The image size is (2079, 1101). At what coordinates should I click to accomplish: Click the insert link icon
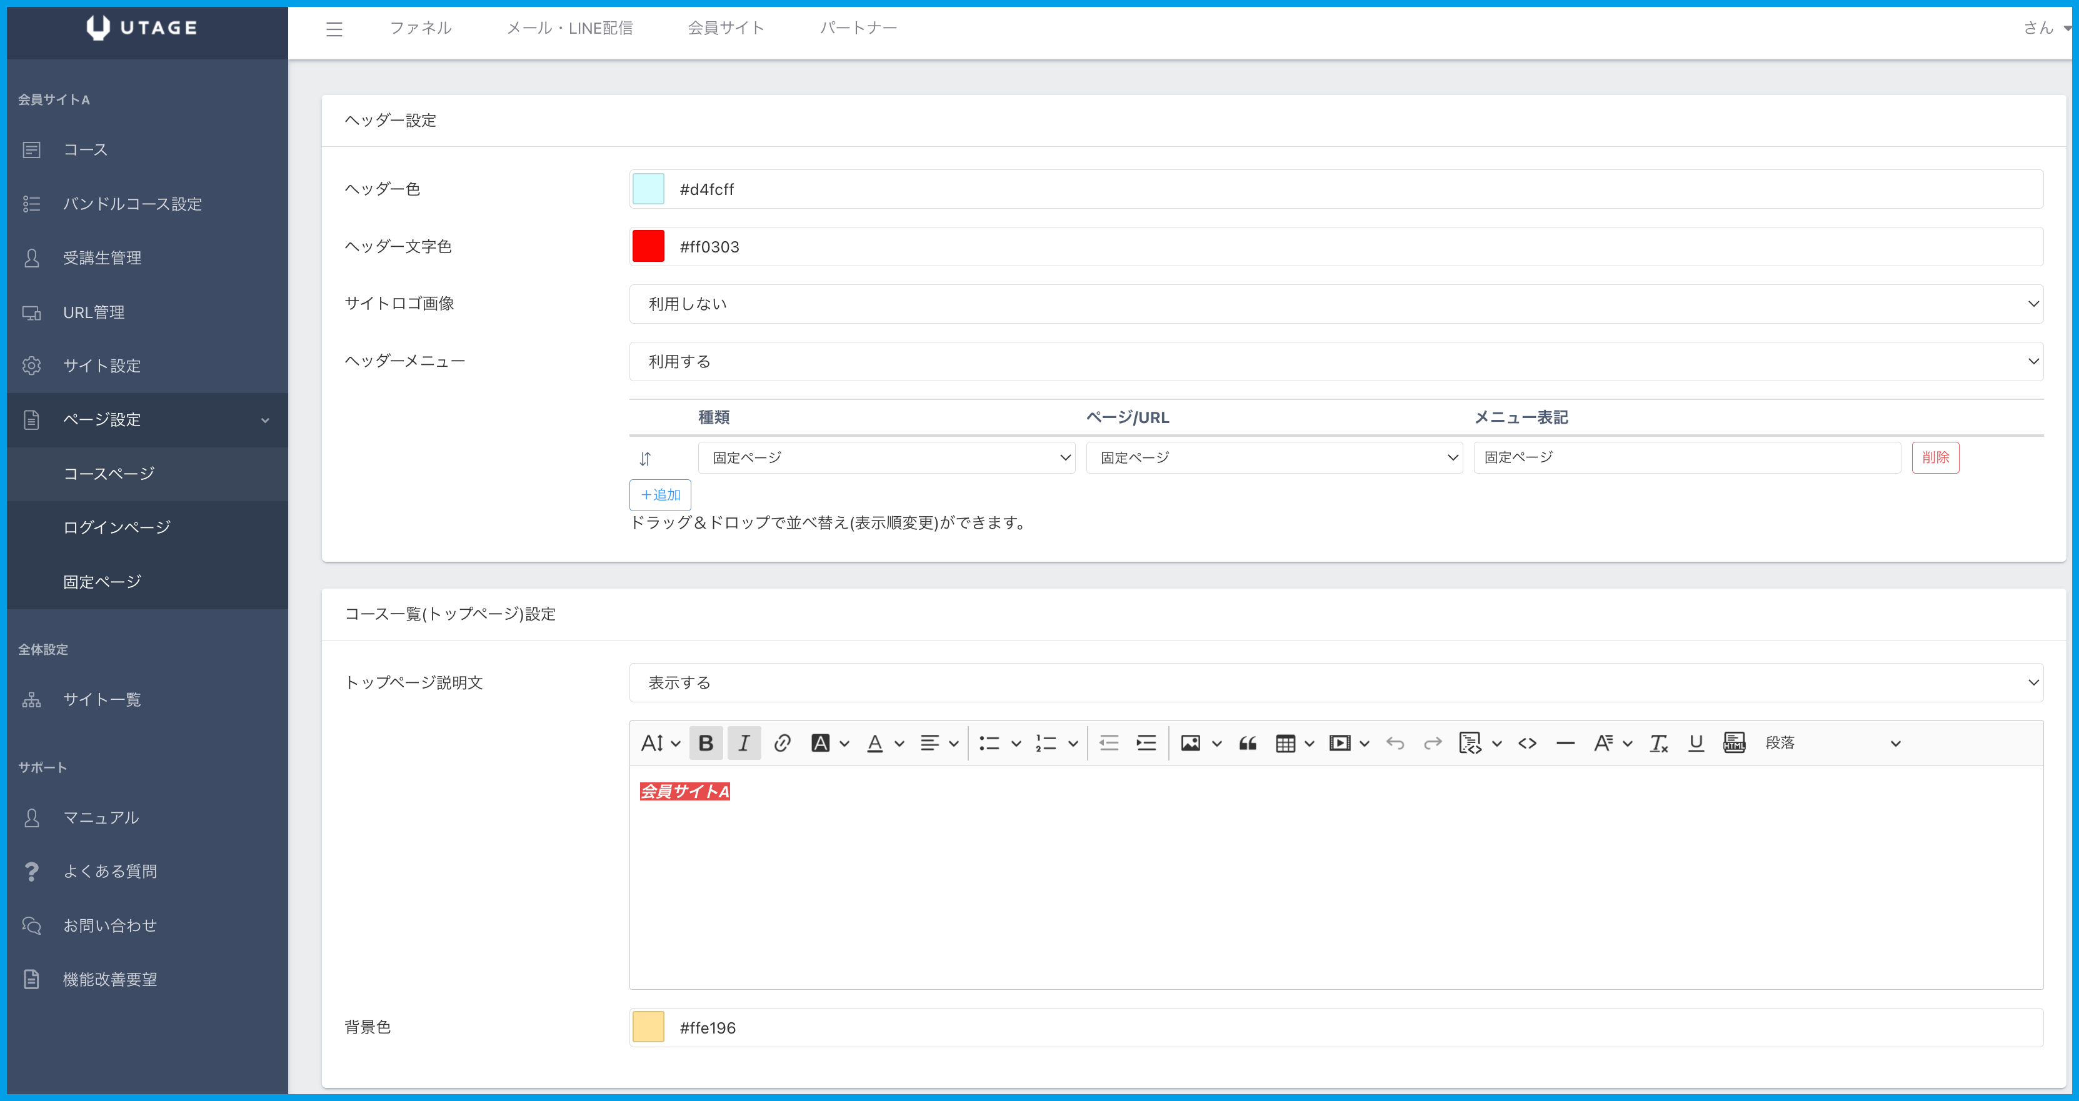coord(781,743)
